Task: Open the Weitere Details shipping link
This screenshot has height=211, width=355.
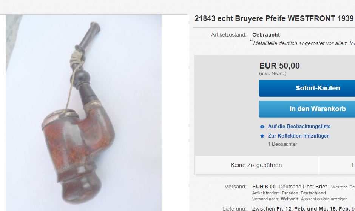Action: [x=343, y=187]
